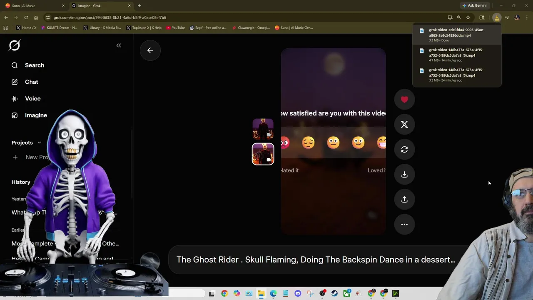This screenshot has width=533, height=300.
Task: Open Suno AI Music Gen bookmark
Action: pos(294,27)
